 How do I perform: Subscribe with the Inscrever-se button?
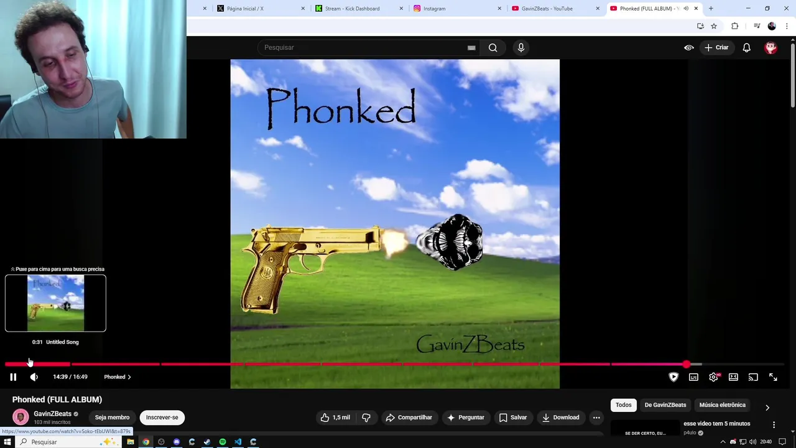pos(162,418)
